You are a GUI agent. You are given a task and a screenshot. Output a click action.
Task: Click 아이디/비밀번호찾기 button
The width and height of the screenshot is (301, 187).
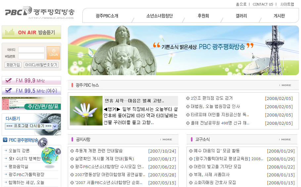(41, 65)
